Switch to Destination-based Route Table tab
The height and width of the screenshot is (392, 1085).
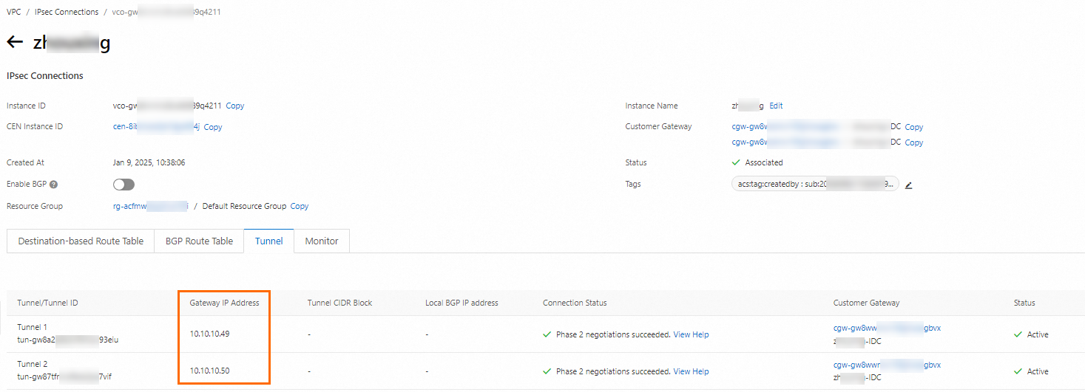(x=81, y=241)
